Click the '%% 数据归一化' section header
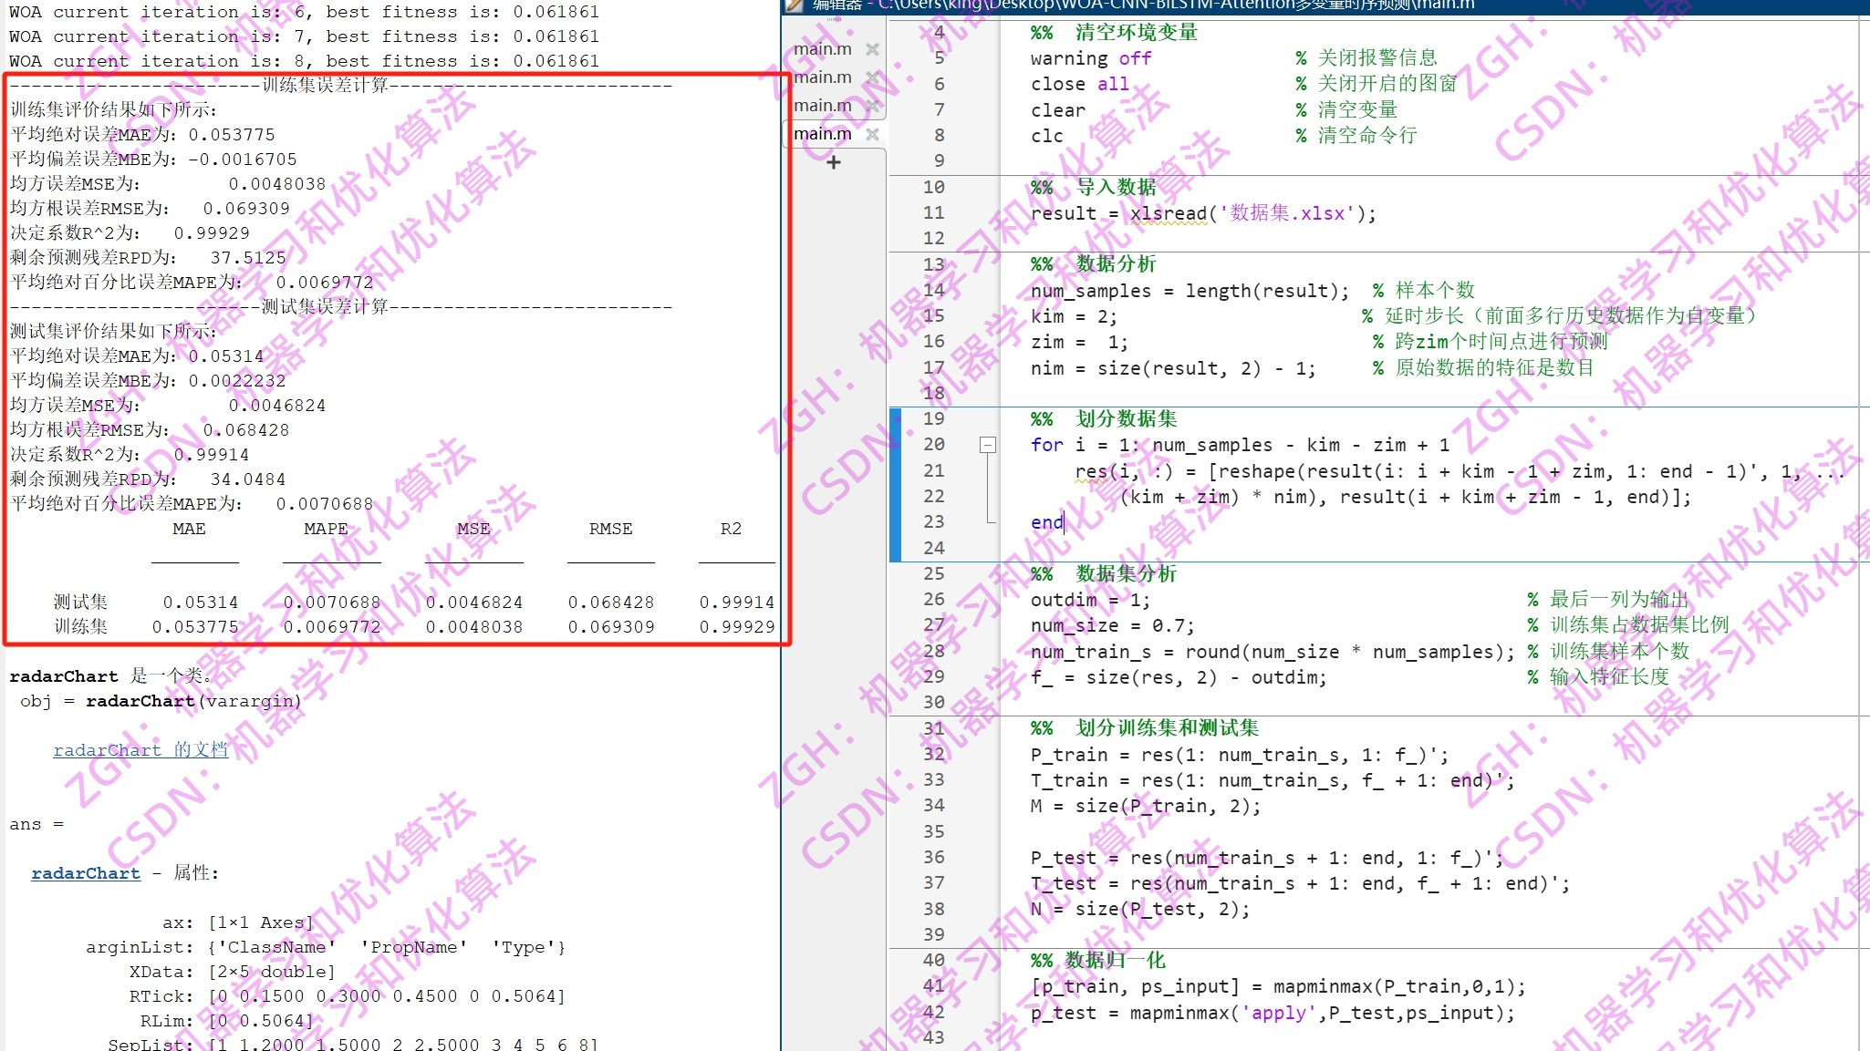 1098,960
